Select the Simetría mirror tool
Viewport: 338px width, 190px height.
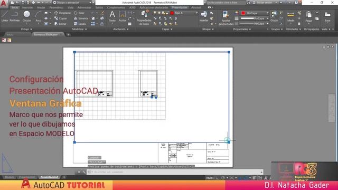pyautogui.click(x=81, y=18)
